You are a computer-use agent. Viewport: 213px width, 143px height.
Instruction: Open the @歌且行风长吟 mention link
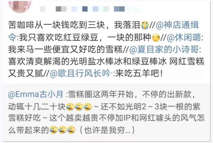pyautogui.click(x=80, y=73)
